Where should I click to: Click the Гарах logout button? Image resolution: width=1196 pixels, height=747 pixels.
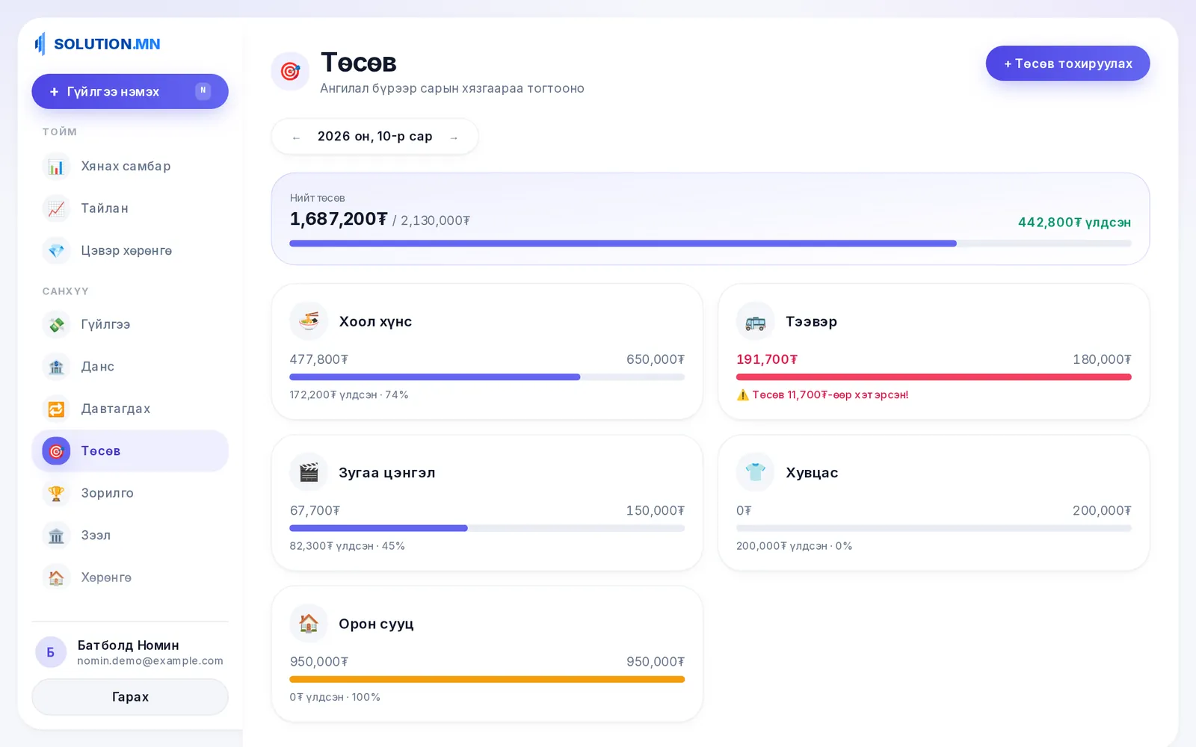[x=130, y=697]
